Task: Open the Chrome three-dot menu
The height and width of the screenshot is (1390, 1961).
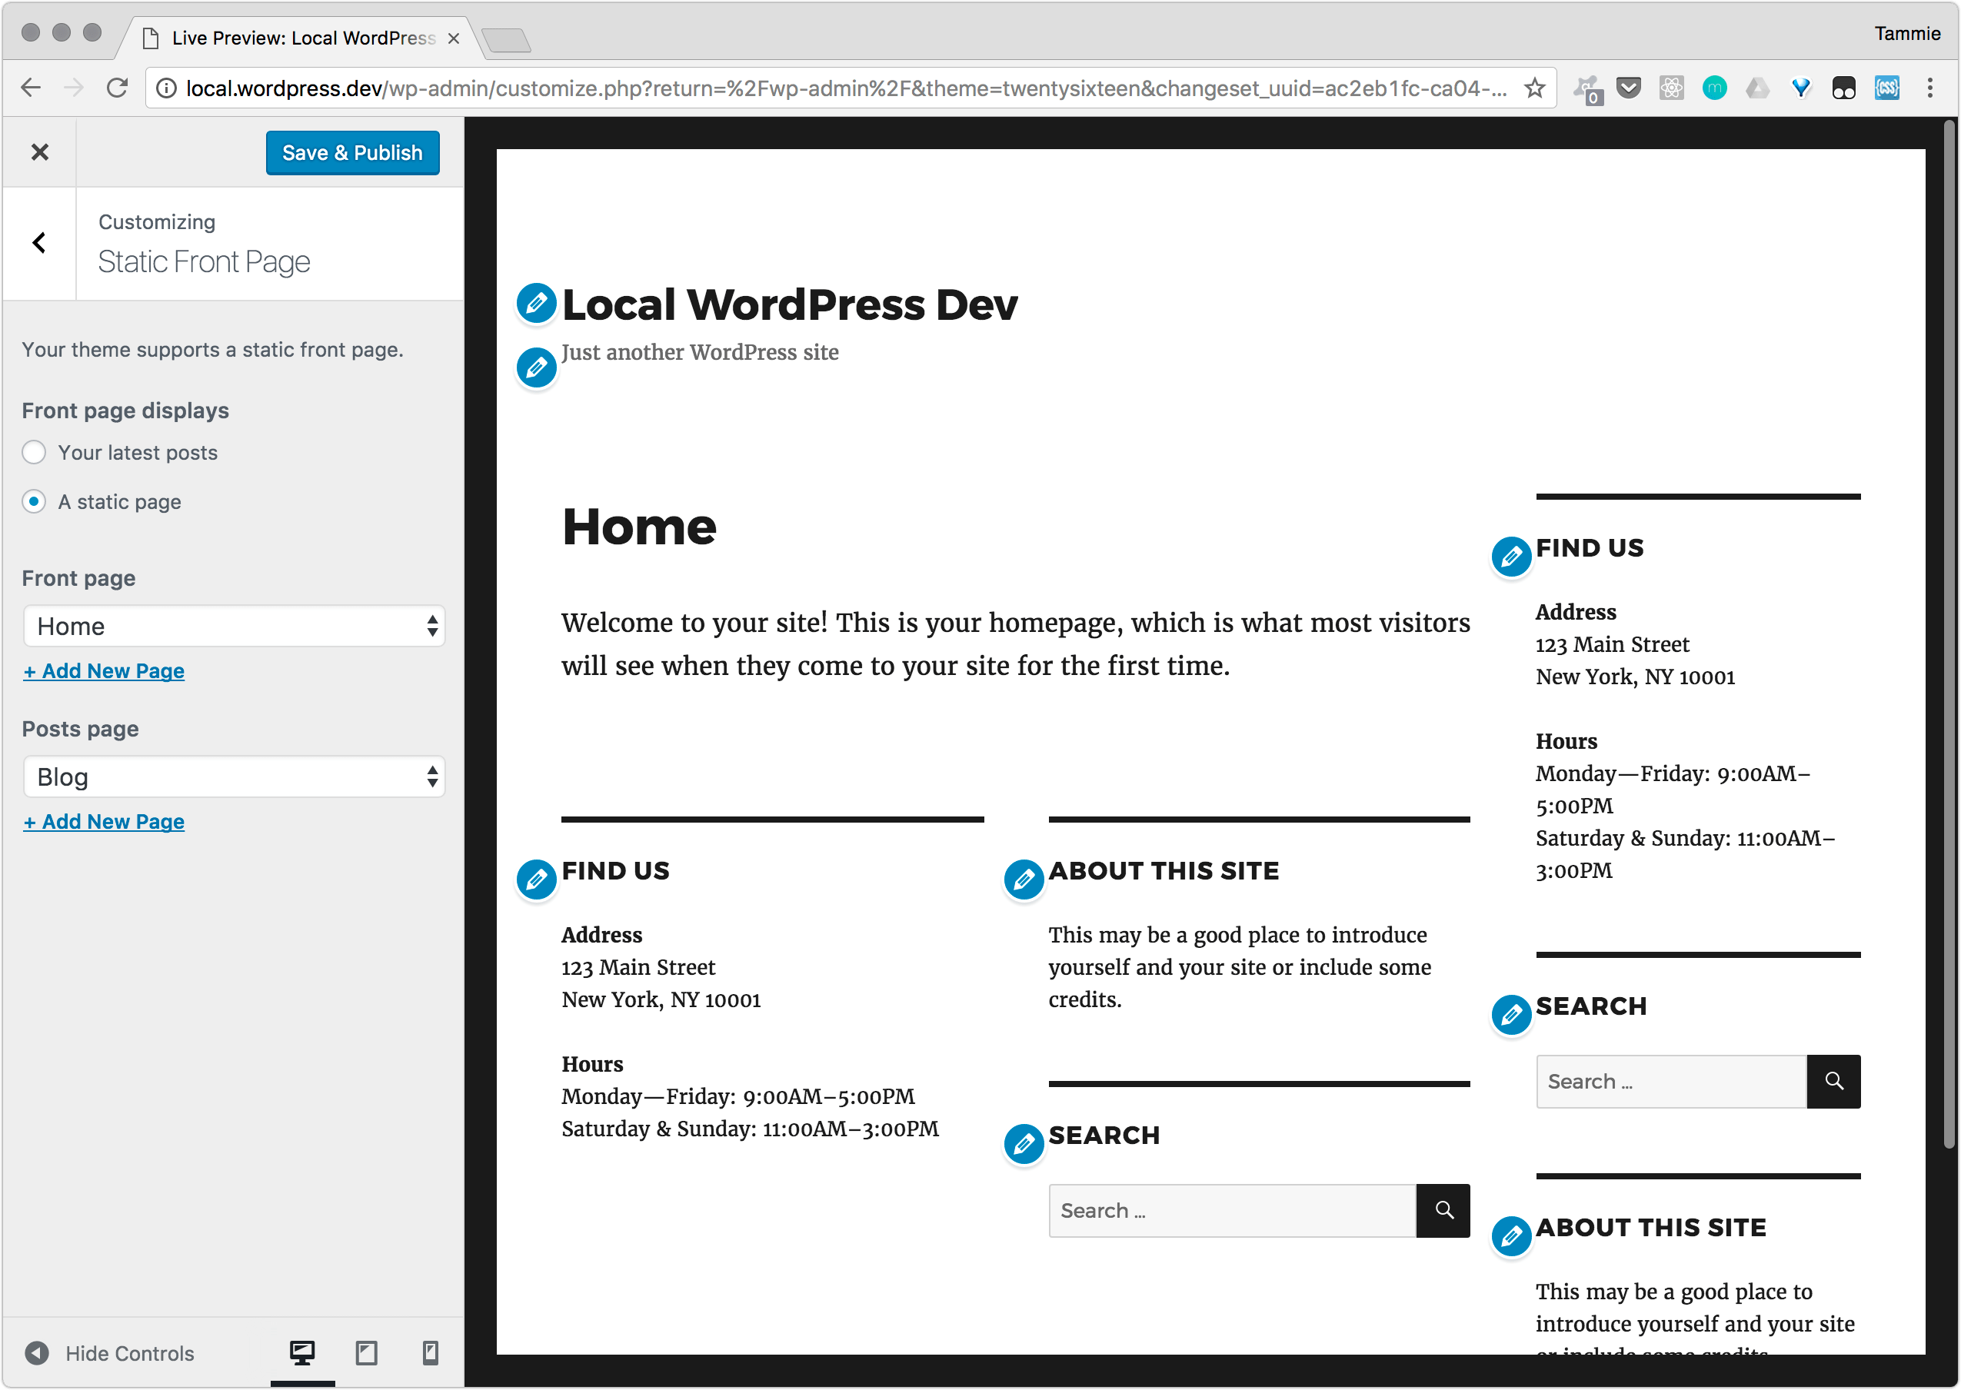Action: 1930,88
